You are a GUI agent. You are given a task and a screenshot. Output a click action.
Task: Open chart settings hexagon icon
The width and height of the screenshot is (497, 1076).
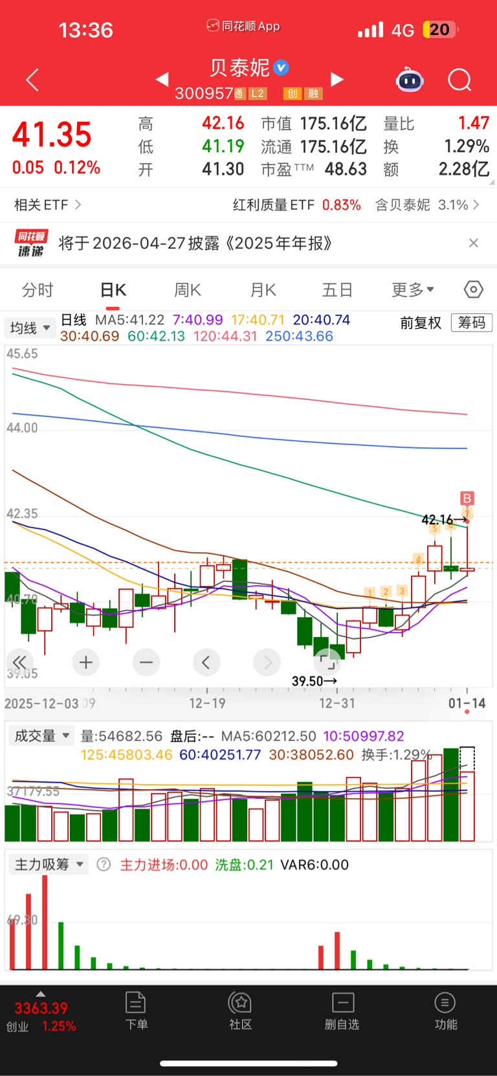point(474,289)
